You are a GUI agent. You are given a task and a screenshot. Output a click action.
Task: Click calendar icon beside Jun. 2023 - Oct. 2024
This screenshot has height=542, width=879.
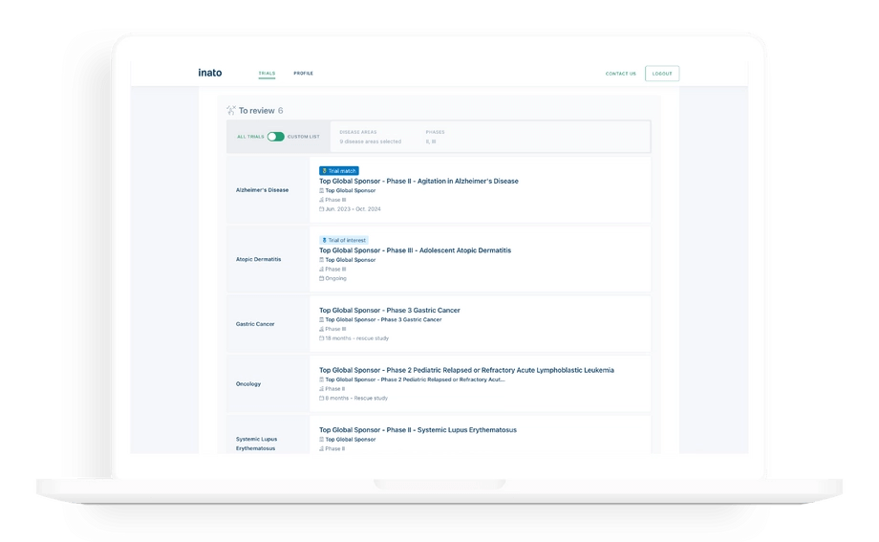pyautogui.click(x=322, y=208)
